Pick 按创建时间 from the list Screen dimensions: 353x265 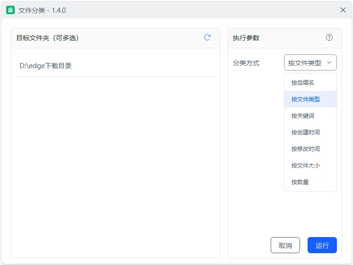(310, 132)
